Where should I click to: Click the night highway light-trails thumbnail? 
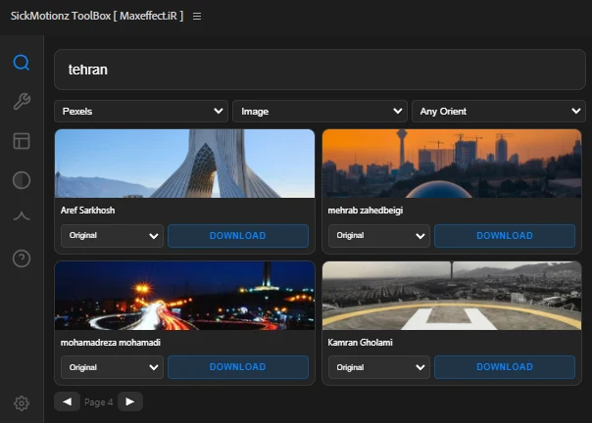[184, 296]
